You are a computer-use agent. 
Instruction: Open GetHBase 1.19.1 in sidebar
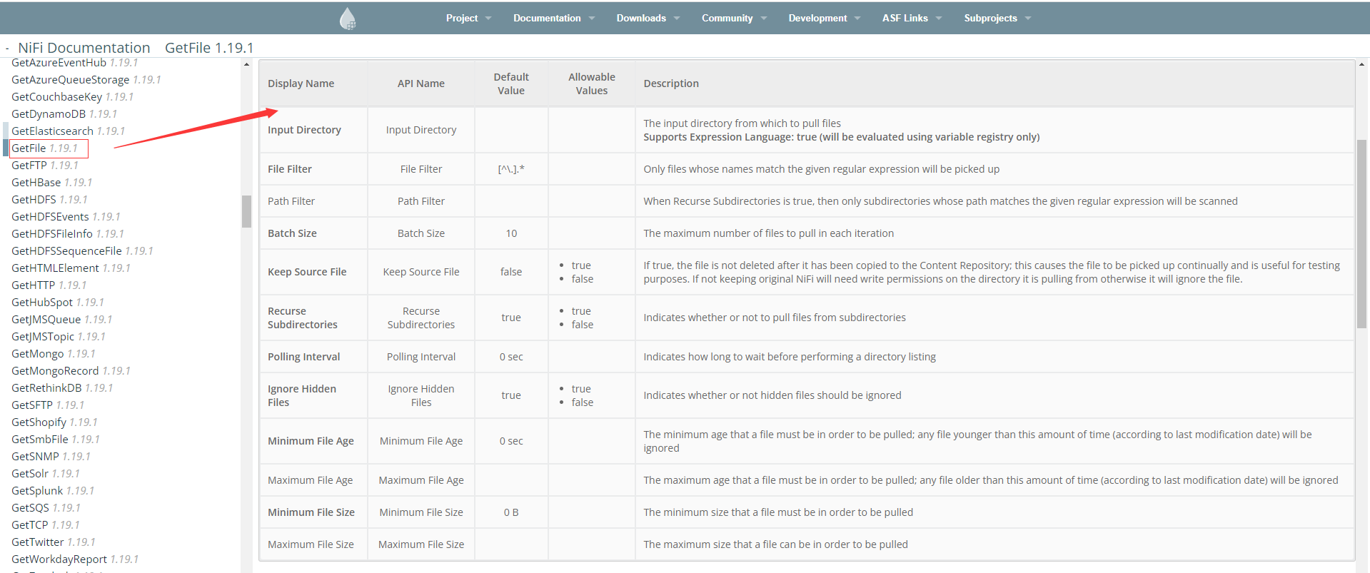click(x=52, y=183)
